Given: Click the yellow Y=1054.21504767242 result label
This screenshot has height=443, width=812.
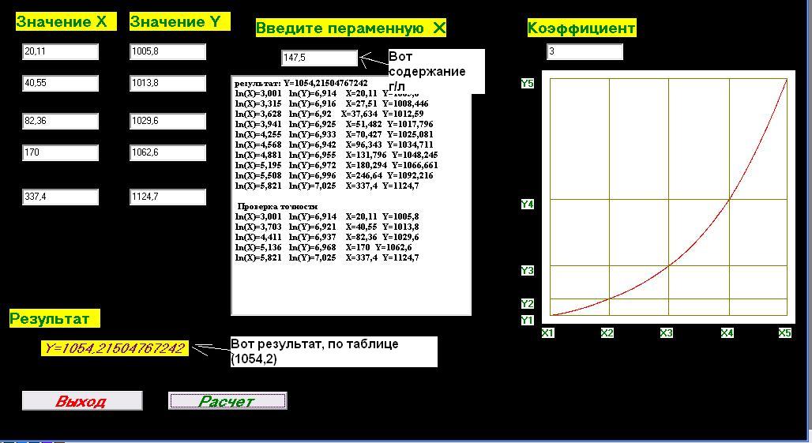Looking at the screenshot, I should 115,348.
